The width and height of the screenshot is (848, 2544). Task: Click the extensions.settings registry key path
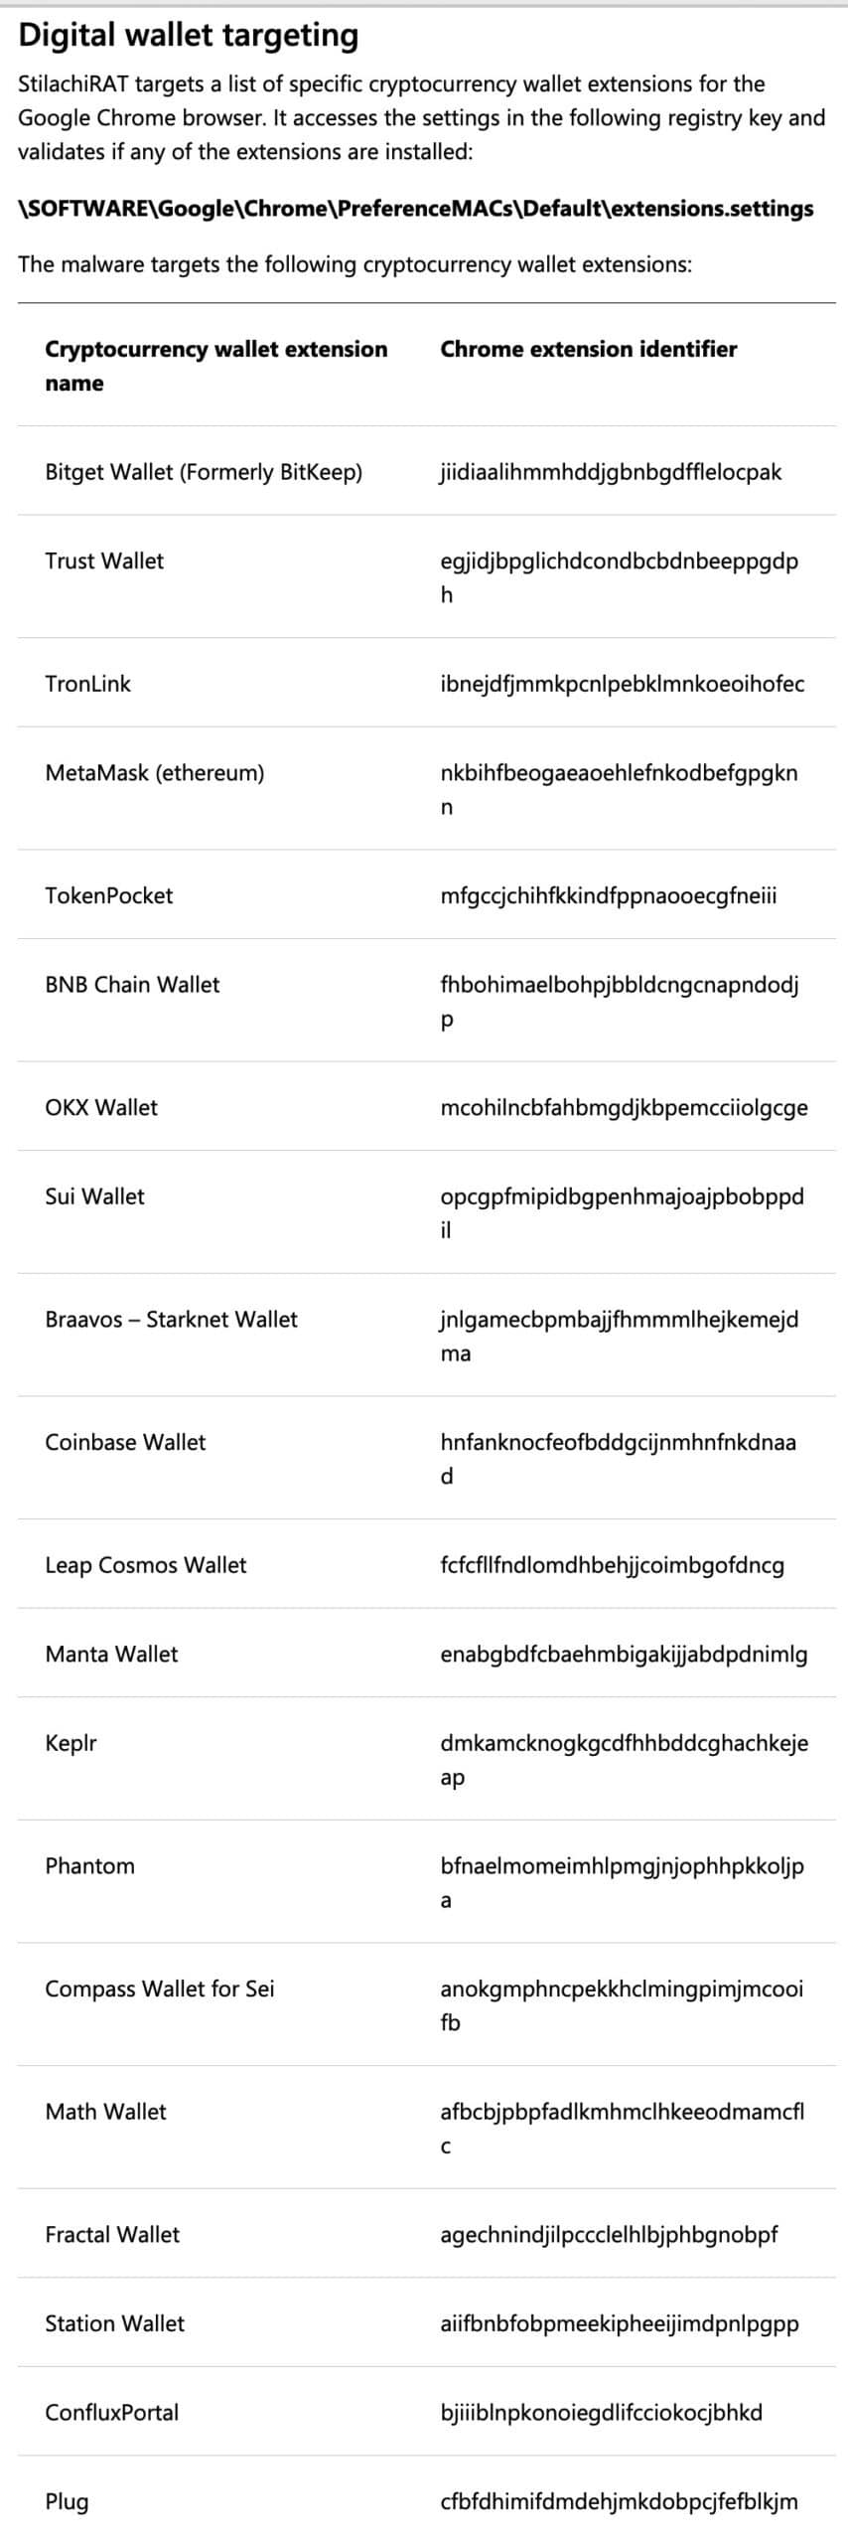(416, 209)
